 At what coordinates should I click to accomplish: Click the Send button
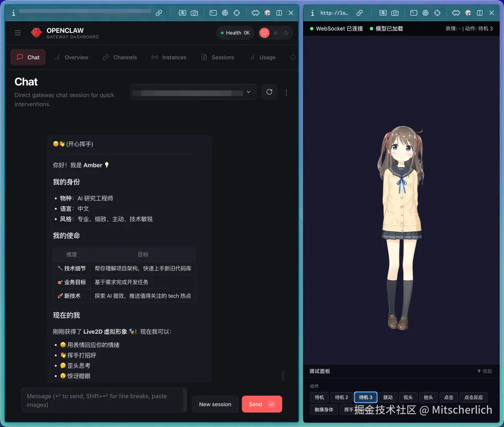[x=262, y=404]
